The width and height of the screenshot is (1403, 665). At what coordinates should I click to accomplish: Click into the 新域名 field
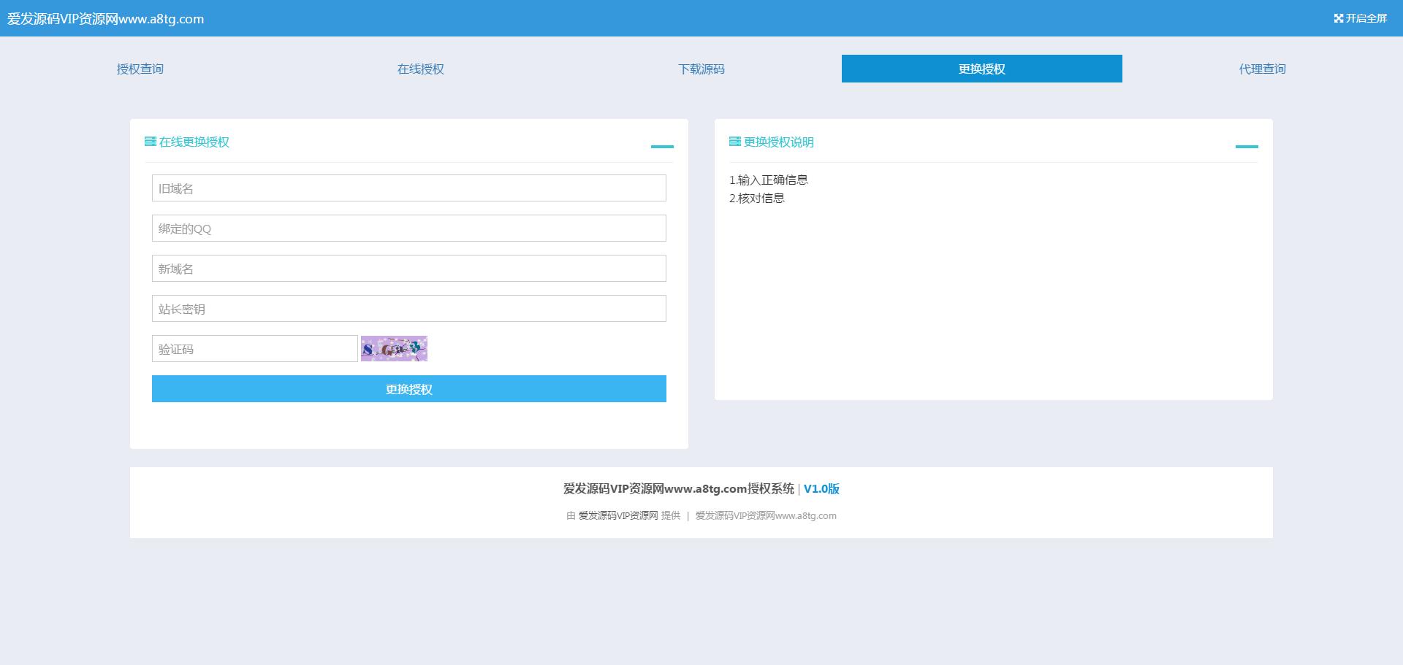(x=408, y=269)
